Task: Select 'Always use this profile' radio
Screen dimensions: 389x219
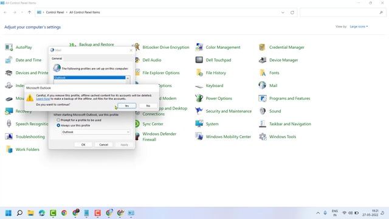Action: click(58, 125)
